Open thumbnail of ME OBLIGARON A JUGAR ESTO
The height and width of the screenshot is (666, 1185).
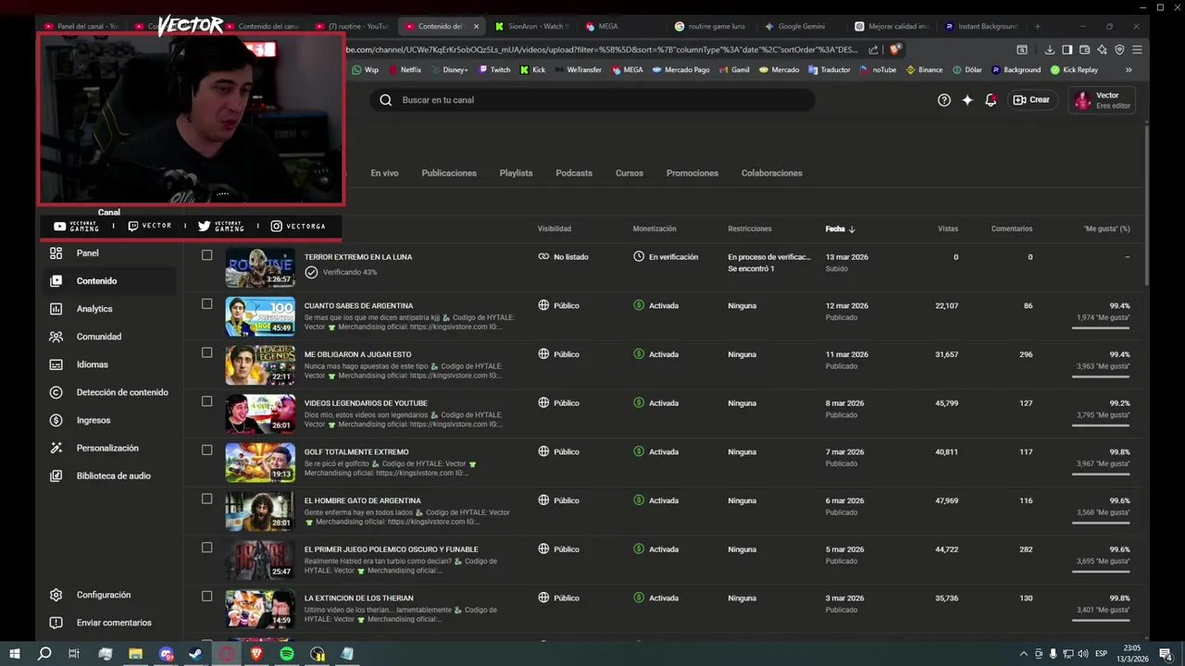(x=260, y=364)
